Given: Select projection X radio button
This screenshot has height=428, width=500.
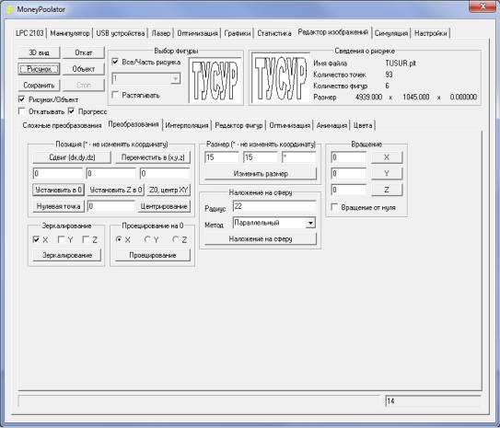Looking at the screenshot, I should (x=118, y=239).
